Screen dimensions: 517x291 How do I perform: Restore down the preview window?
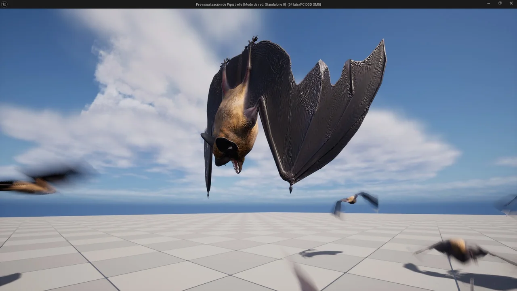point(500,4)
